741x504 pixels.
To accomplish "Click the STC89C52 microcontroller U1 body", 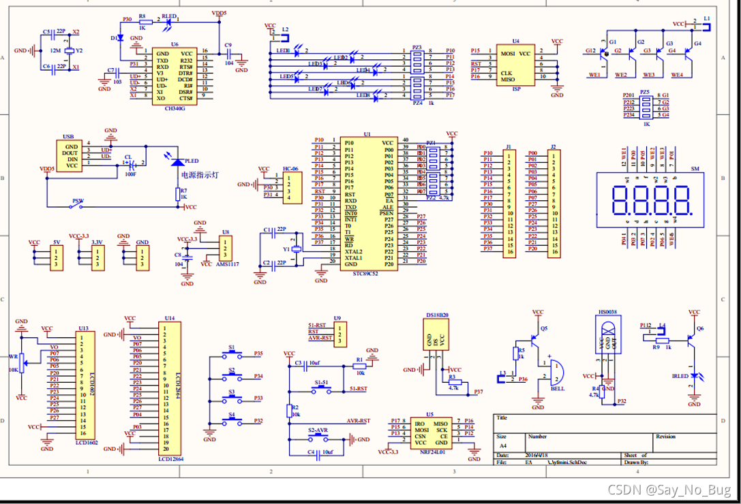I will click(x=369, y=204).
